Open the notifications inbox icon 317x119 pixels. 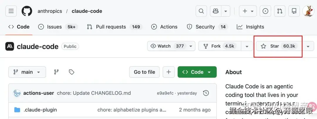click(294, 11)
